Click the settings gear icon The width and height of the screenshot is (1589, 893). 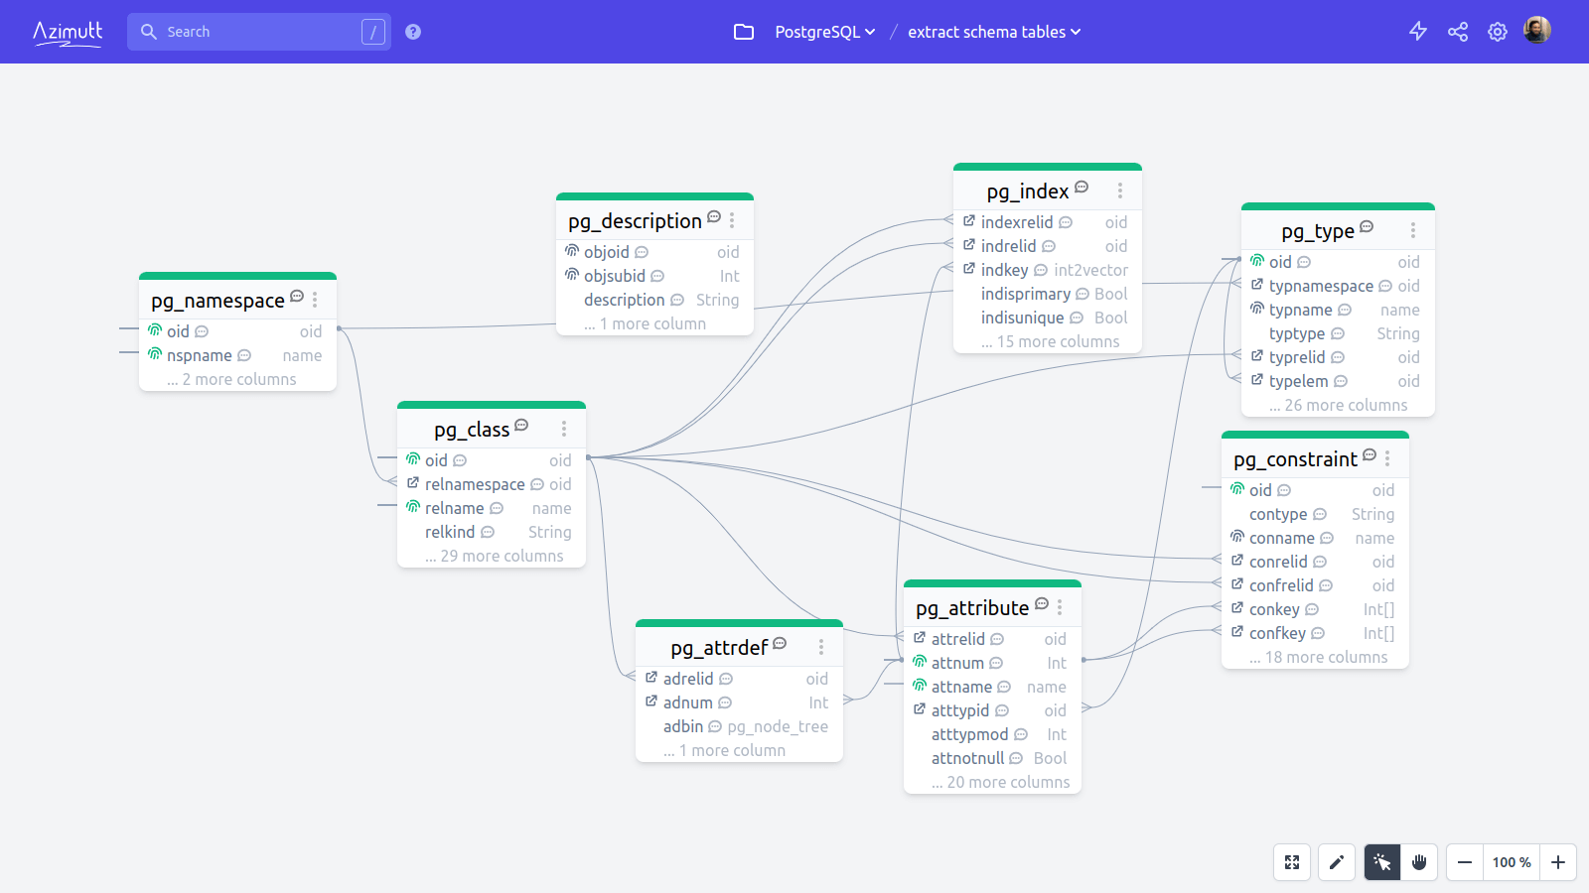pyautogui.click(x=1498, y=31)
